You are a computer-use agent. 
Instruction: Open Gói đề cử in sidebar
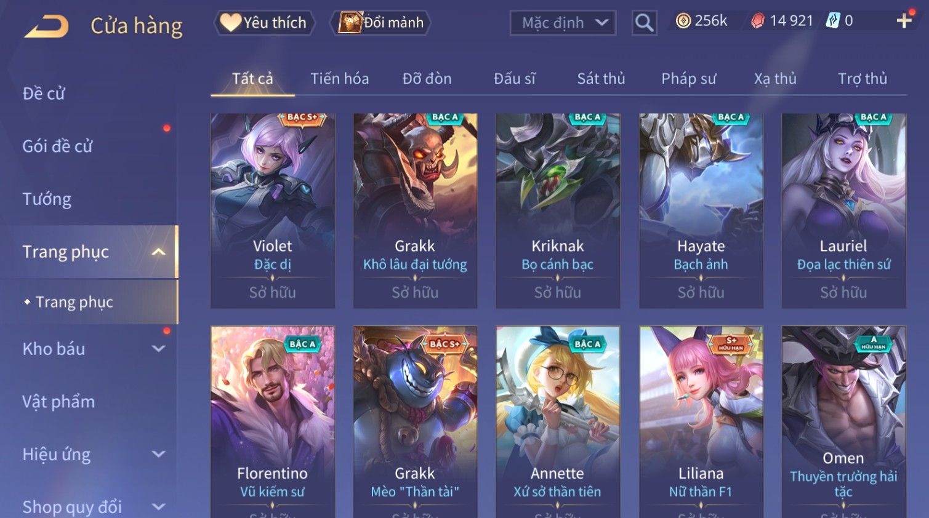[57, 146]
